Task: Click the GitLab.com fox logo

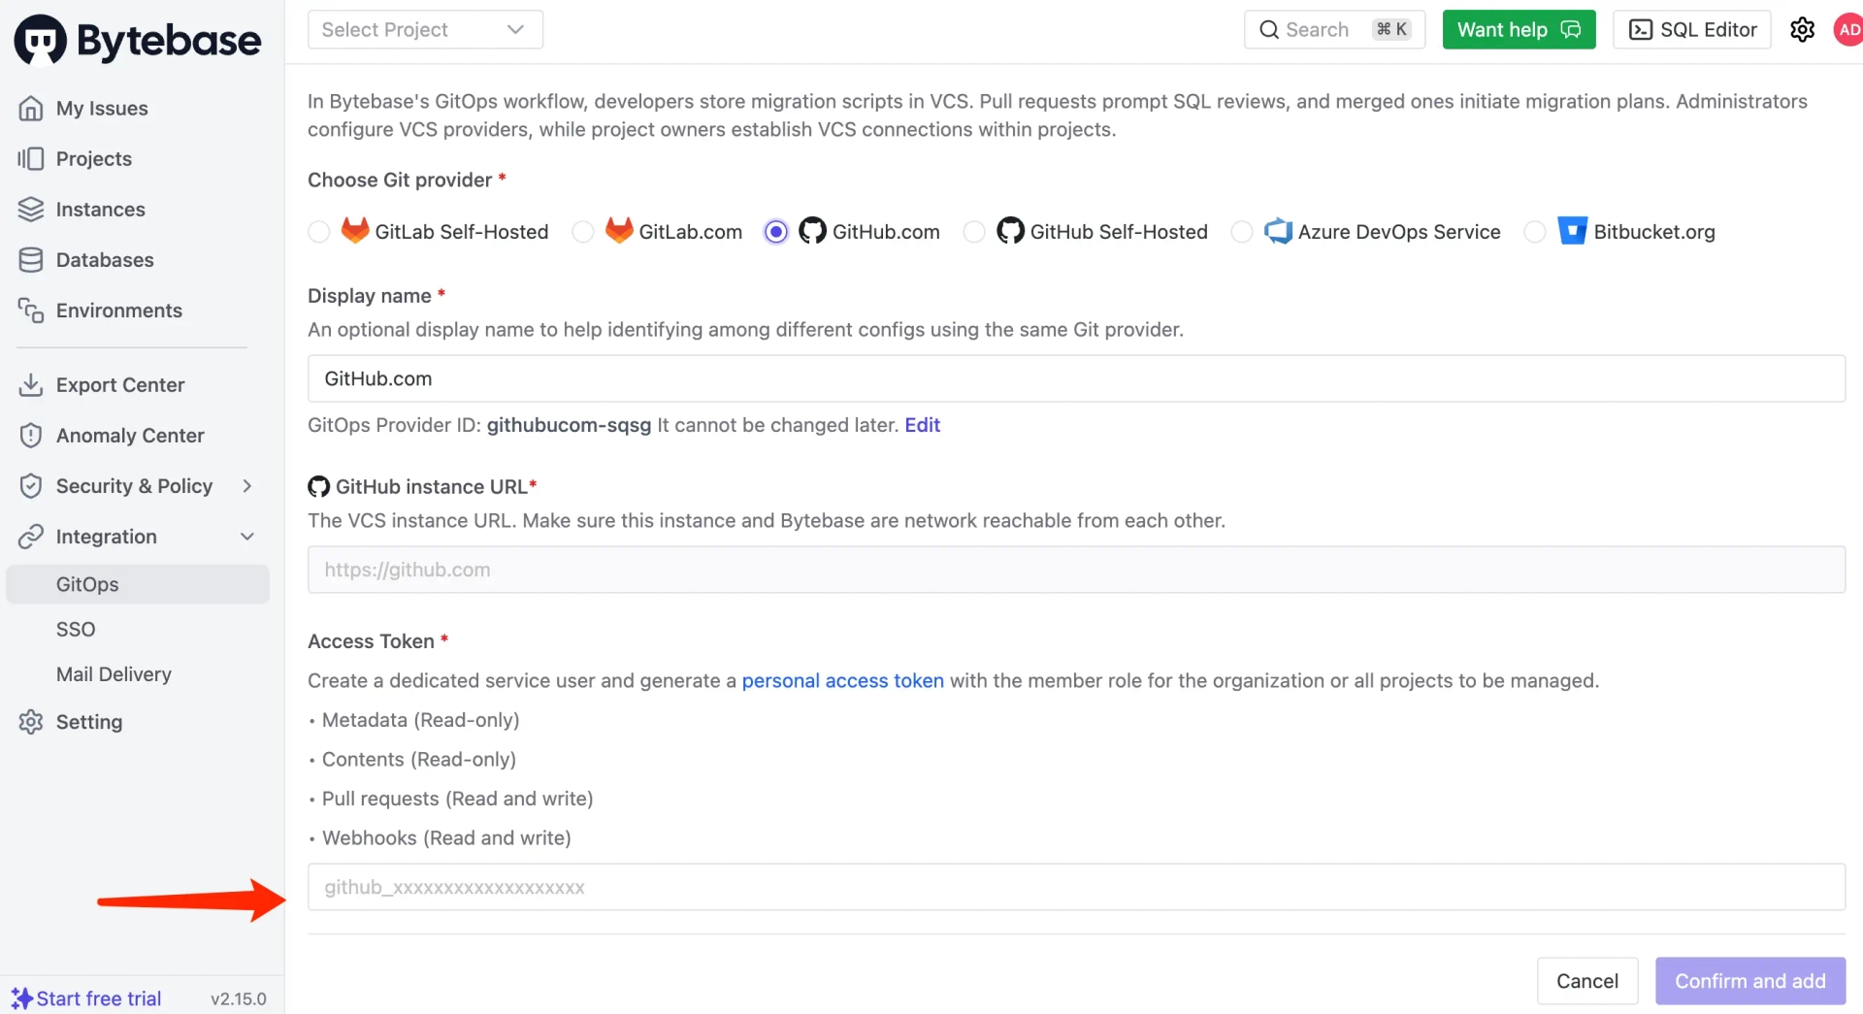Action: (x=619, y=231)
